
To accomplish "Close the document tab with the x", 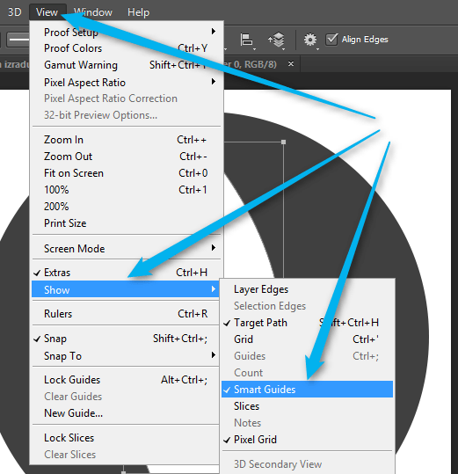I will pyautogui.click(x=291, y=64).
